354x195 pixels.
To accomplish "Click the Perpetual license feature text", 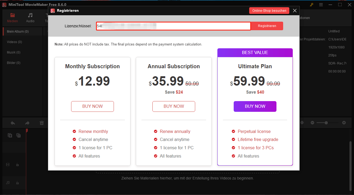I will click(254, 131).
